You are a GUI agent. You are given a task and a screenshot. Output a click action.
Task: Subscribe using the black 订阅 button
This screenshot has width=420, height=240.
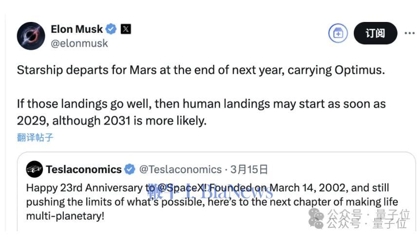click(x=375, y=33)
